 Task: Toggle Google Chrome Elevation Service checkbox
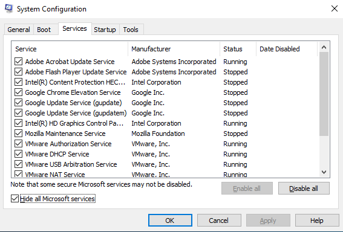click(x=18, y=92)
